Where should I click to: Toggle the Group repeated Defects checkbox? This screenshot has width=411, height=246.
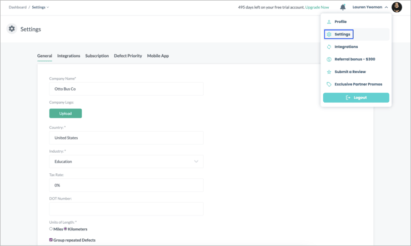click(x=51, y=240)
